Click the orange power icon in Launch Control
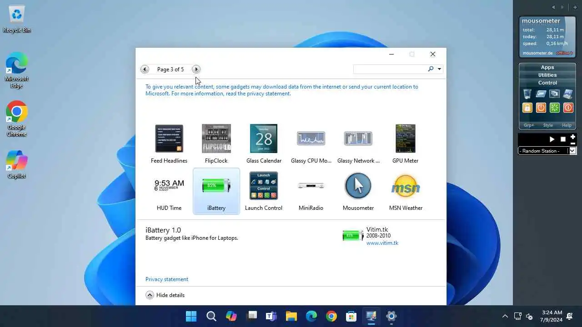 541,108
